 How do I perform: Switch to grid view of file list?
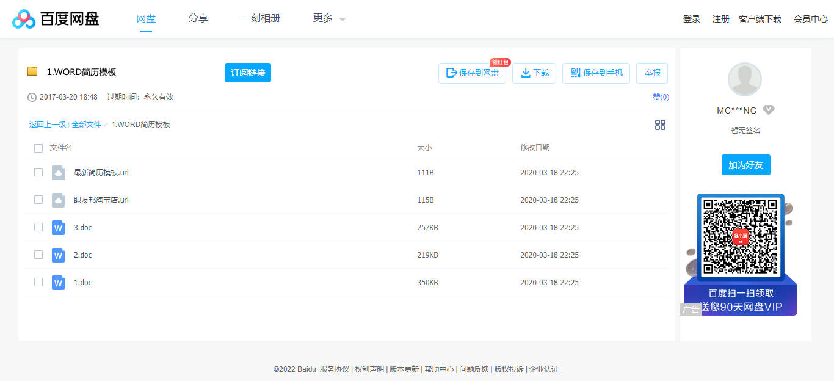click(660, 125)
